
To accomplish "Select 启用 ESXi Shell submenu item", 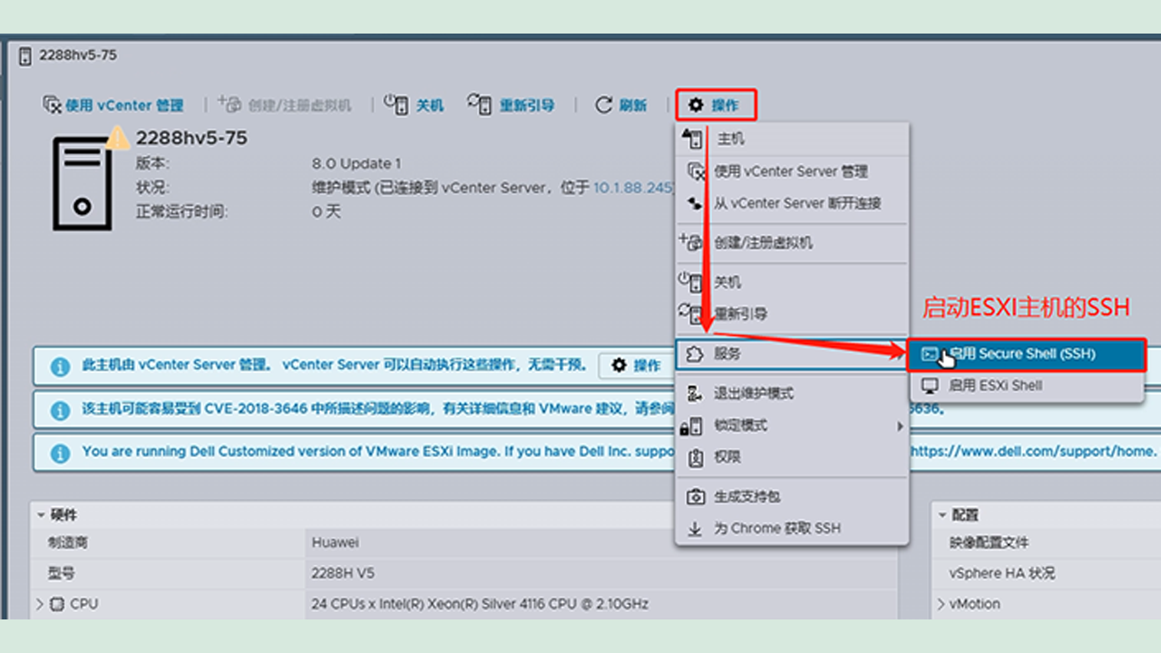I will click(x=1026, y=385).
